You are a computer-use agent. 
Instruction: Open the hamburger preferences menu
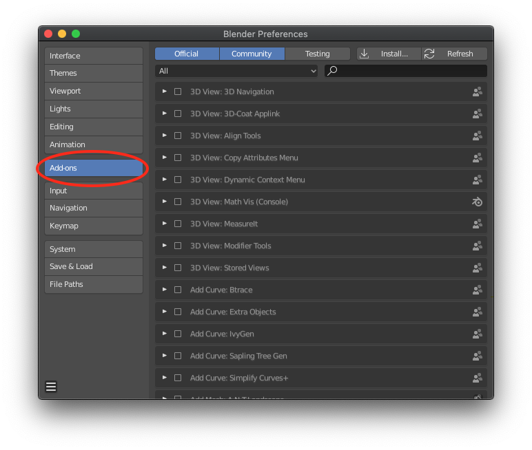[x=51, y=387]
